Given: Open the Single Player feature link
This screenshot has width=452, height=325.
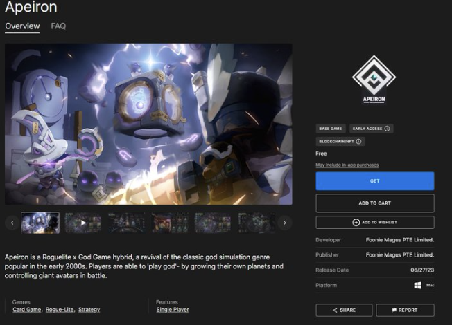Looking at the screenshot, I should pos(173,310).
